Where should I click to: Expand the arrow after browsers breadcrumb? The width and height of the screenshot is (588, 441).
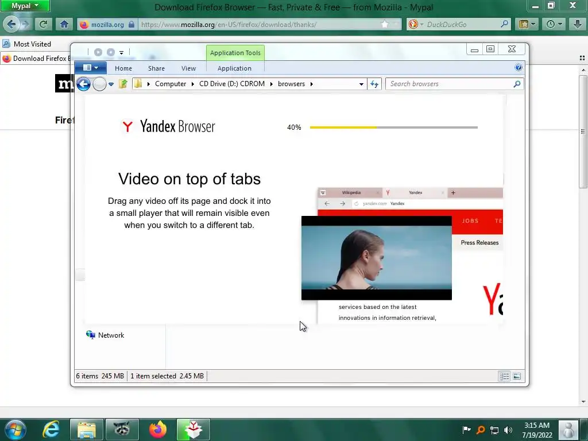coord(312,84)
